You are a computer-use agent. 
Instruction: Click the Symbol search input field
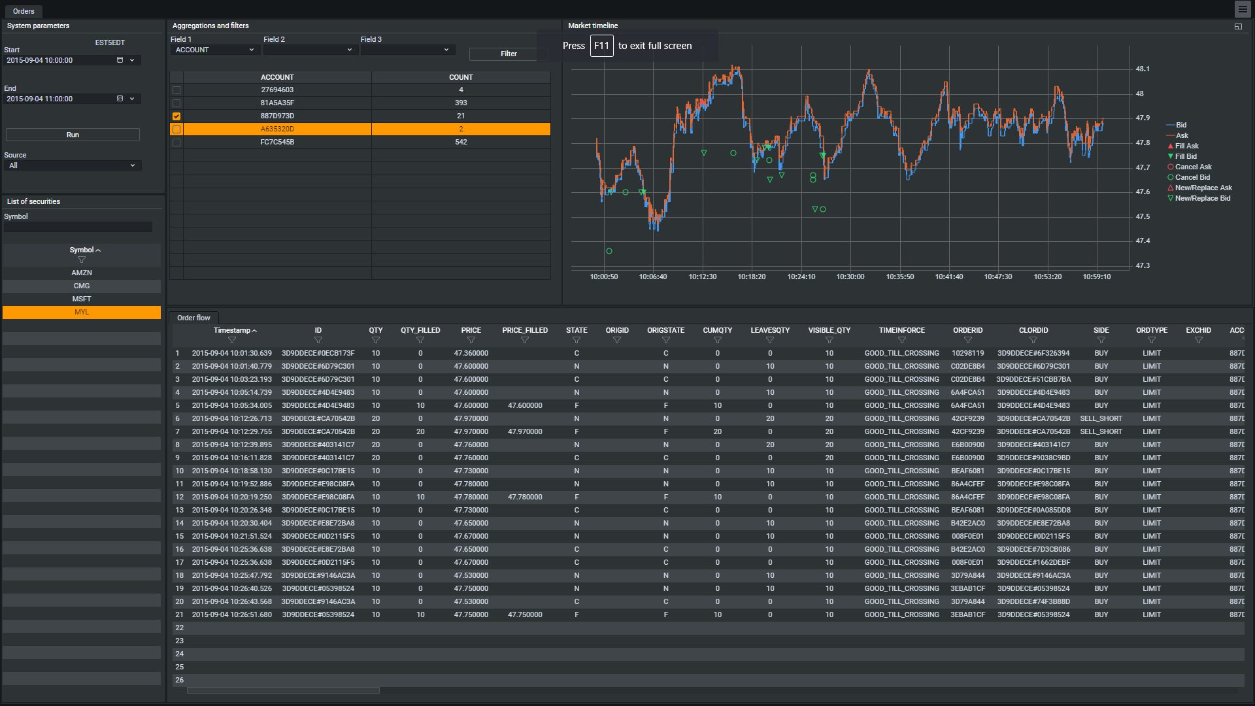(x=78, y=227)
